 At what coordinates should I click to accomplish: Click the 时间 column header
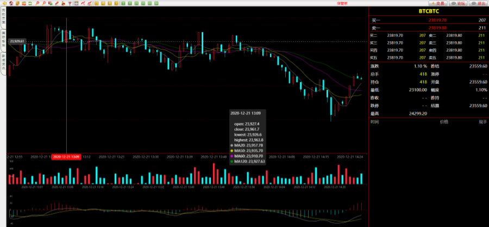(x=375, y=122)
